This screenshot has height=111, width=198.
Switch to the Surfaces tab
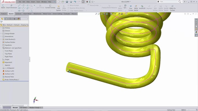tap(18, 14)
